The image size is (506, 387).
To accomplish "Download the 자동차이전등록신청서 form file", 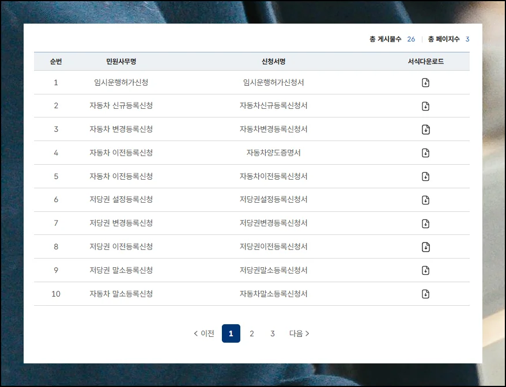I will click(x=425, y=176).
